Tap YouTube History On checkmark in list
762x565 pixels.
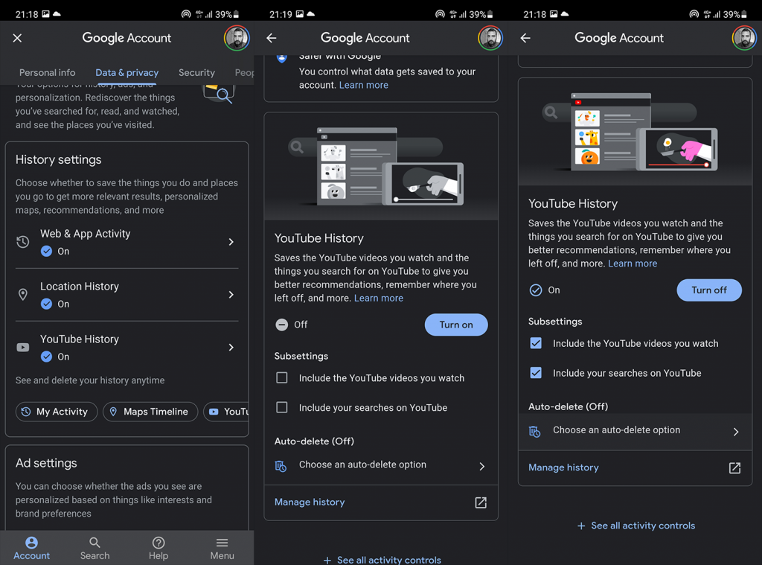pos(46,357)
